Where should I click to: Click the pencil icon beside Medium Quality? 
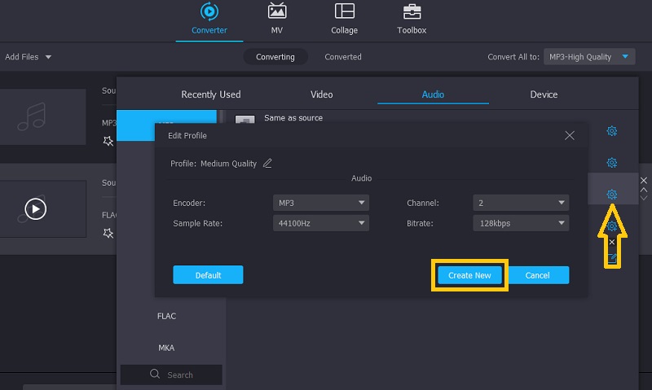pos(267,164)
